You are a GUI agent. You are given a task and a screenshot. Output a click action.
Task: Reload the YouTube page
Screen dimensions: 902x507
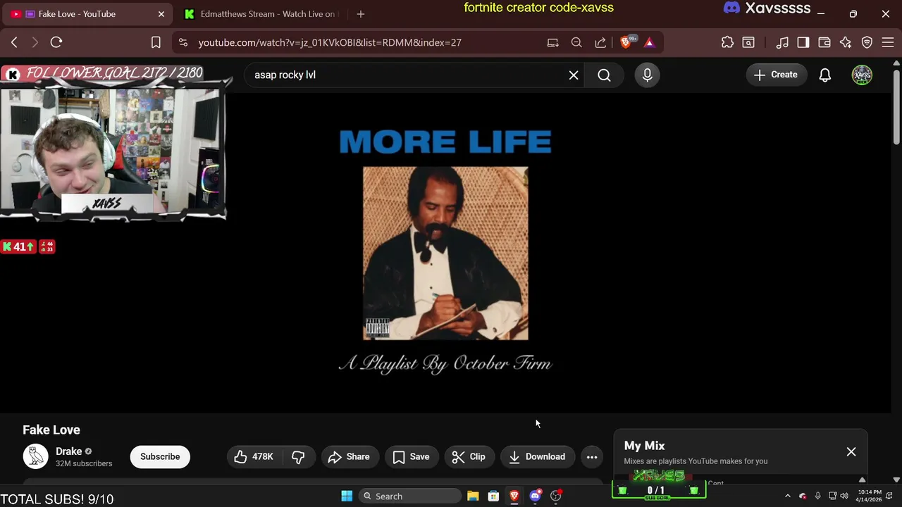56,42
